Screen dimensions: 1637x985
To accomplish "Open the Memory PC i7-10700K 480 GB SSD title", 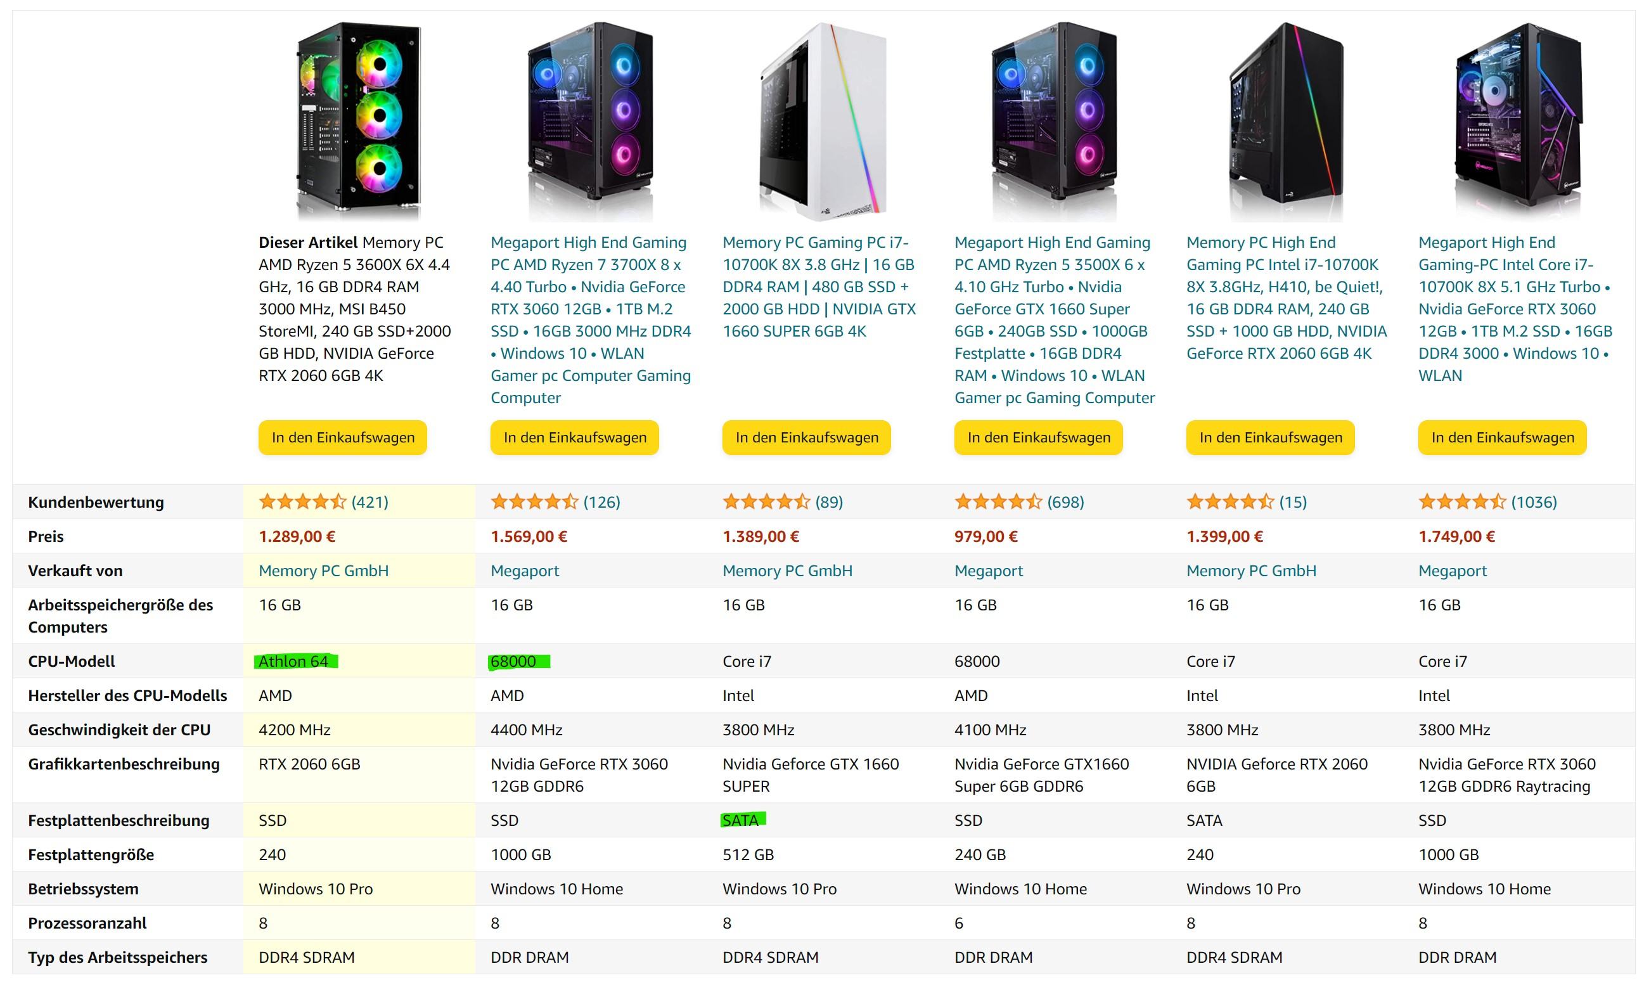I will (x=819, y=286).
